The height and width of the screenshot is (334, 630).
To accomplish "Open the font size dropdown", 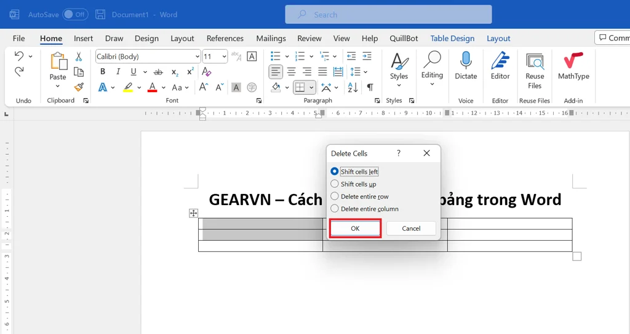I will coord(224,56).
